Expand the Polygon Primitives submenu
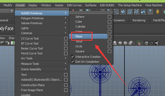The width and height of the screenshot is (165, 96). tap(42, 18)
